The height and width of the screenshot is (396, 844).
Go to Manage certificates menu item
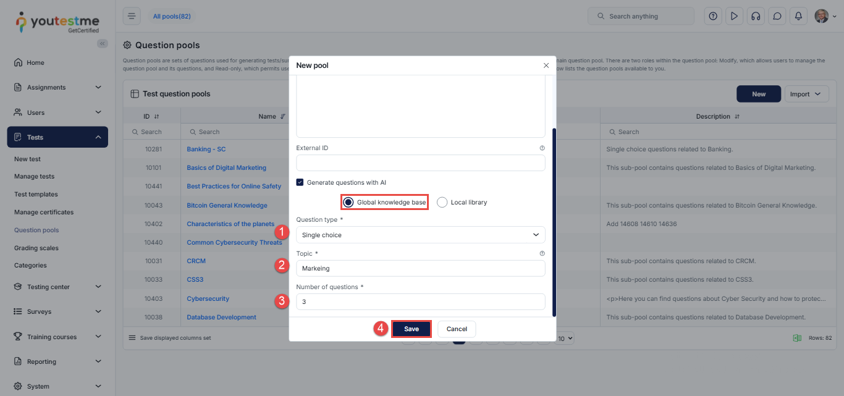[x=44, y=212]
